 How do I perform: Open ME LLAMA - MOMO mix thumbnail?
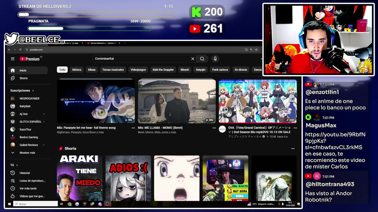[x=177, y=101]
